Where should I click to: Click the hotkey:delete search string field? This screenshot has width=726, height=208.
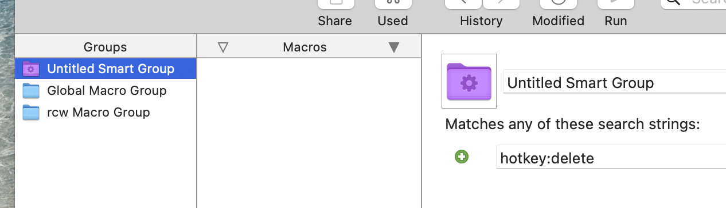[611, 157]
